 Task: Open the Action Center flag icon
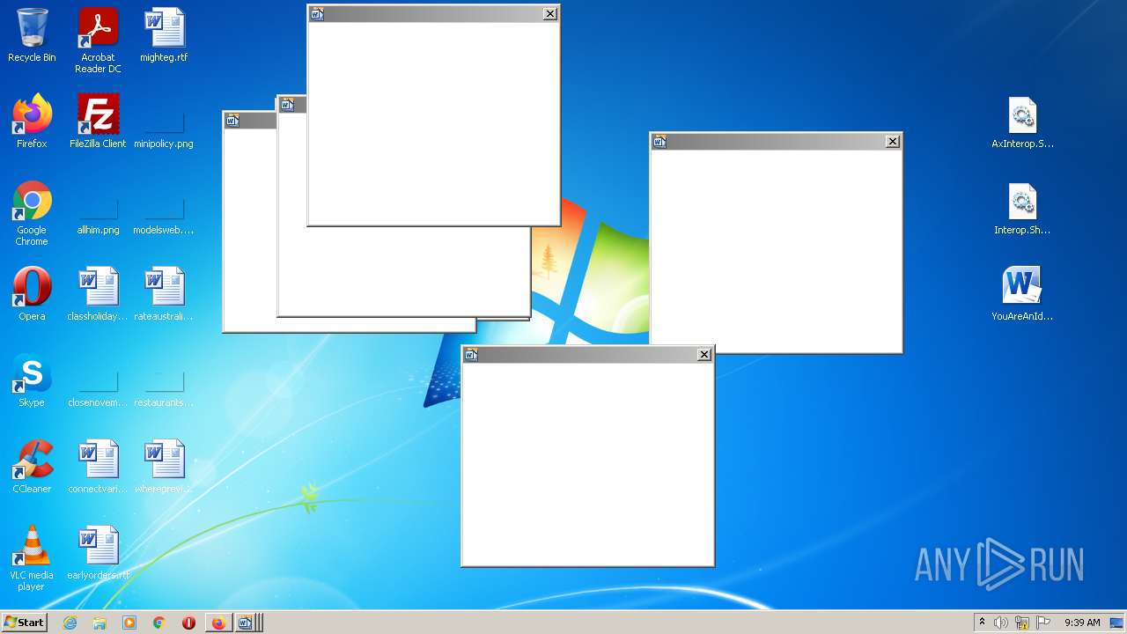tap(1043, 623)
